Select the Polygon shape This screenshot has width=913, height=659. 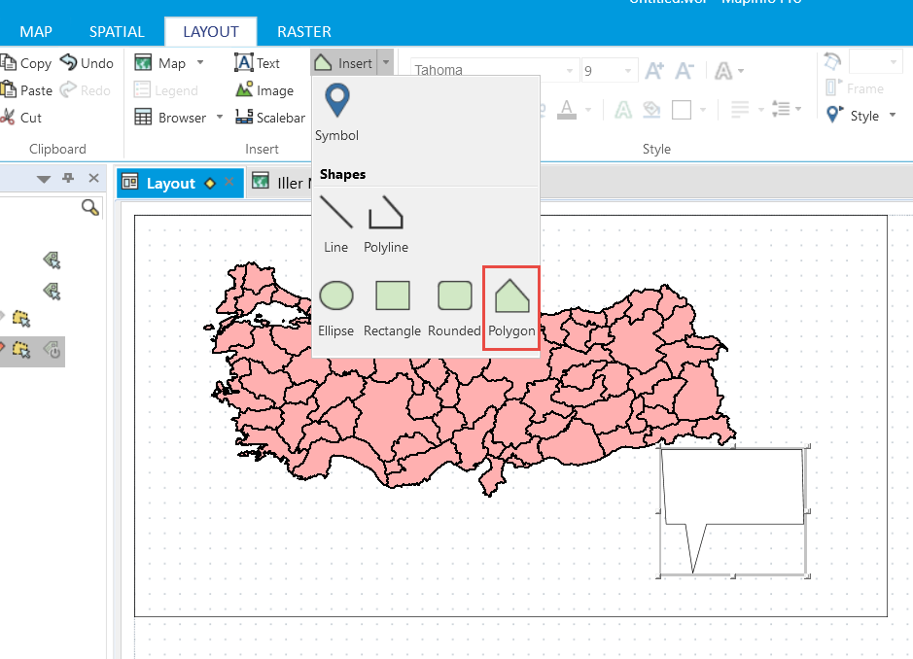pos(511,308)
